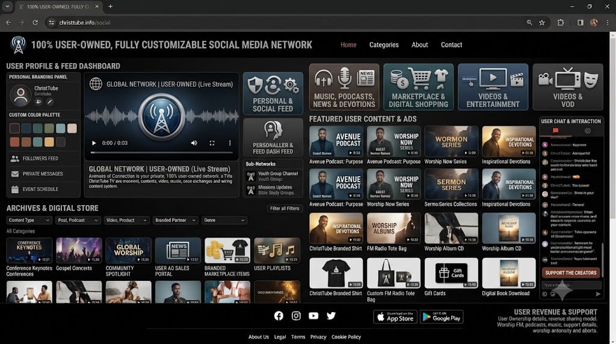
Task: Pick the light blue palette swatch
Action: [61, 129]
